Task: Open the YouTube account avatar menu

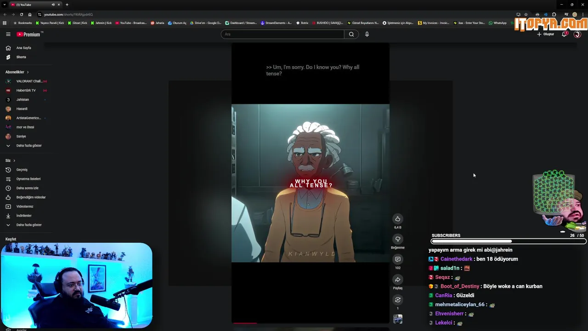Action: (x=577, y=34)
